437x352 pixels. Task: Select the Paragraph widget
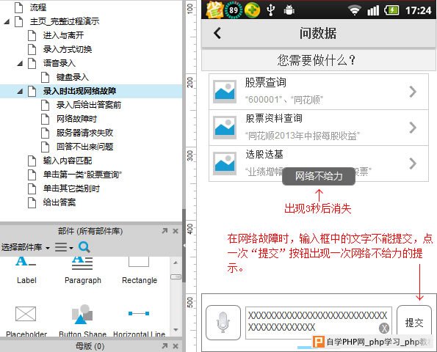(83, 271)
